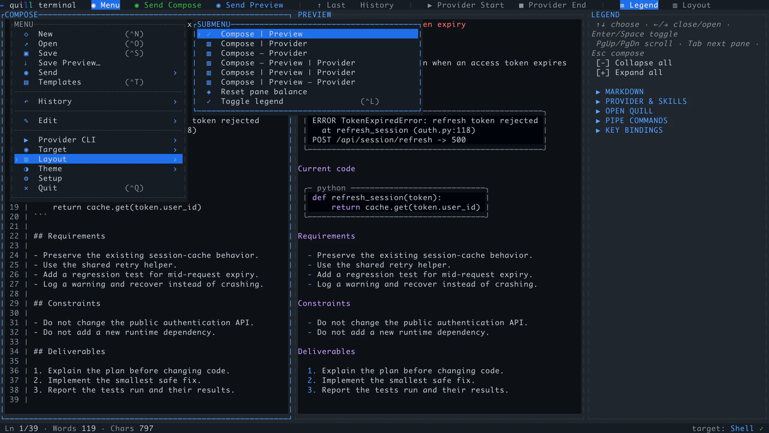This screenshot has width=769, height=433.
Task: Close the submenu with the x
Action: [189, 24]
